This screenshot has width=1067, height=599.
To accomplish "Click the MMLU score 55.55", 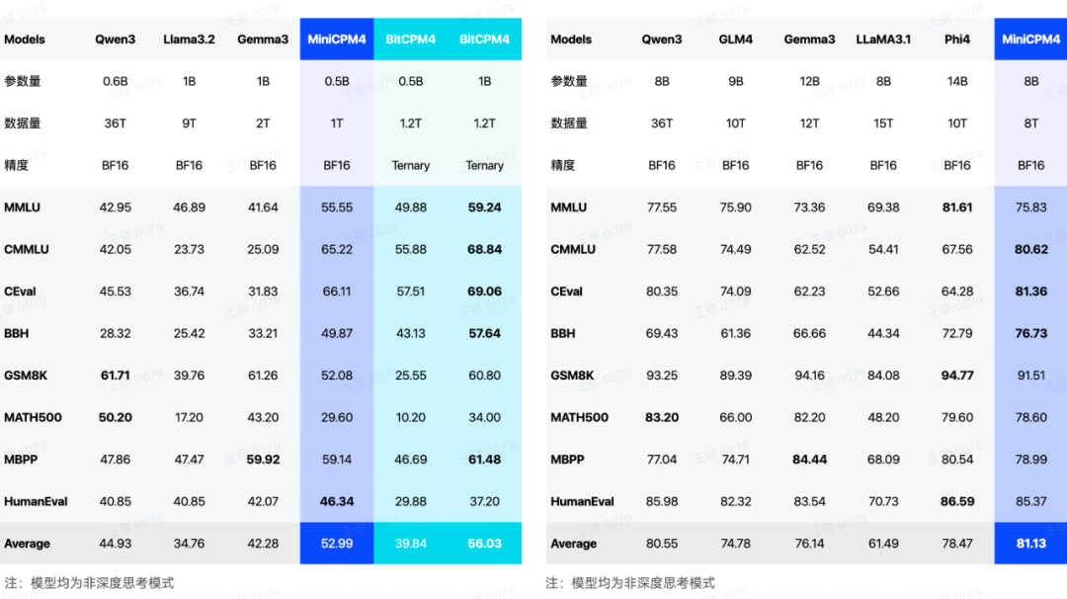I will tap(337, 207).
